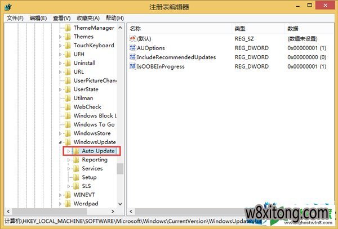Click the Setup folder icon

click(76, 177)
